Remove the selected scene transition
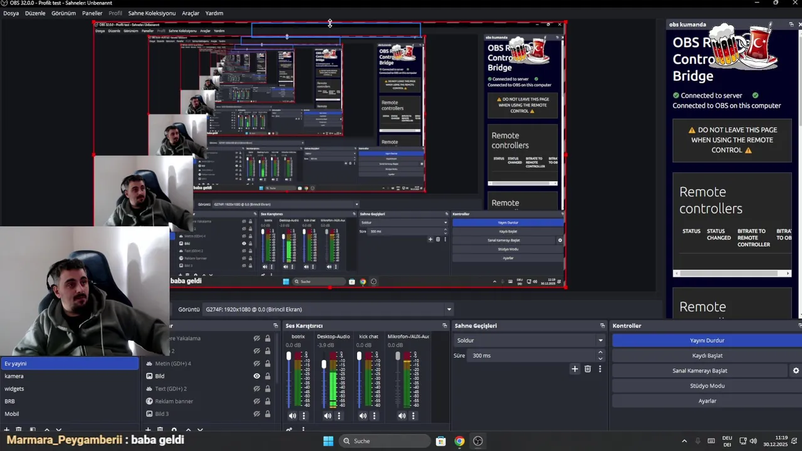802x451 pixels. (588, 369)
